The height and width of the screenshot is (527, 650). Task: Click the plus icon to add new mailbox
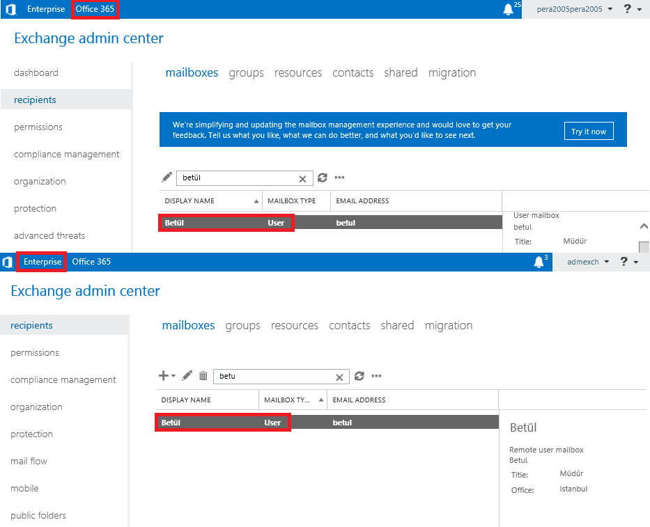(164, 375)
